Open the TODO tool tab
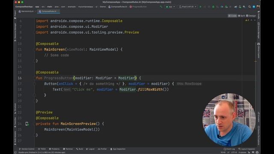The width and height of the screenshot is (274, 154). tap(42, 149)
